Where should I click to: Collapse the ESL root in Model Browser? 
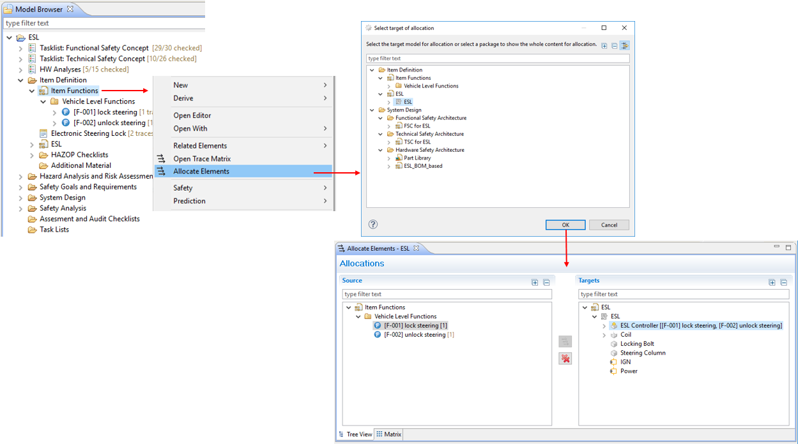(x=9, y=38)
